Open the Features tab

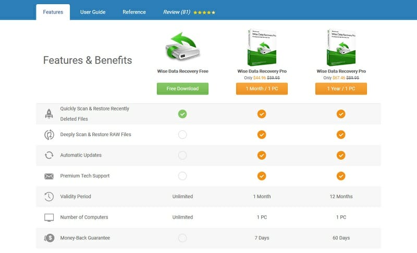[53, 12]
